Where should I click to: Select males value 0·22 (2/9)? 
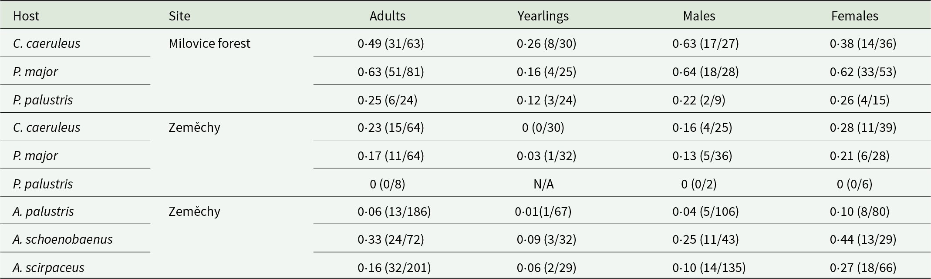[x=699, y=100]
